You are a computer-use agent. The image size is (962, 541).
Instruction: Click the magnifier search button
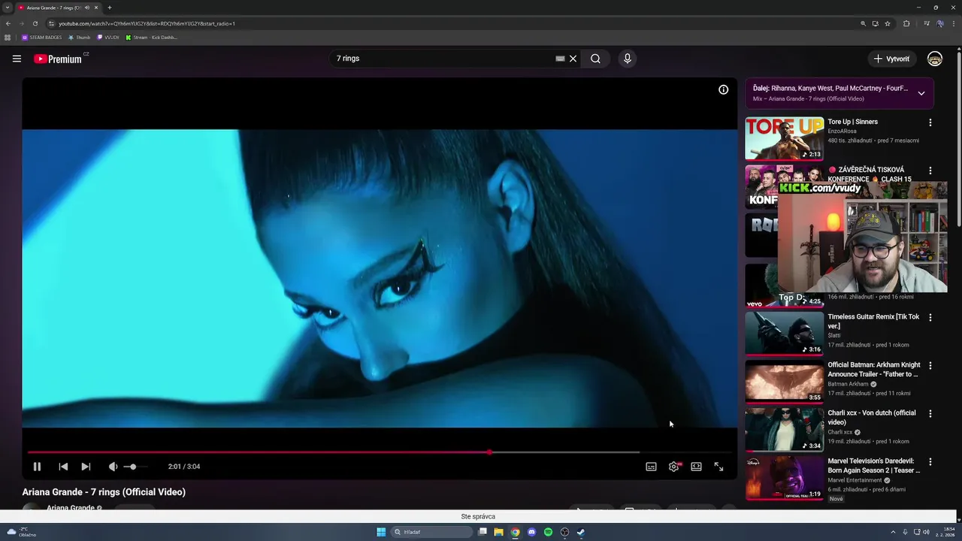coord(595,59)
